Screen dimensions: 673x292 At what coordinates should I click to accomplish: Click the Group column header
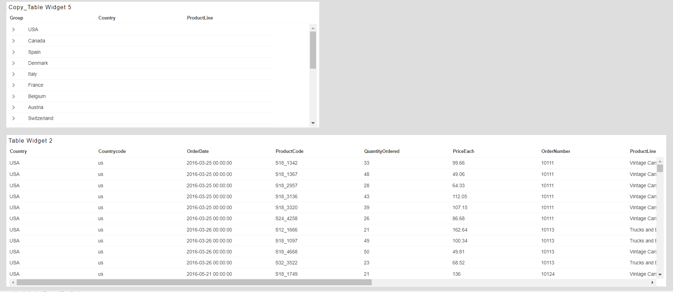pos(16,18)
